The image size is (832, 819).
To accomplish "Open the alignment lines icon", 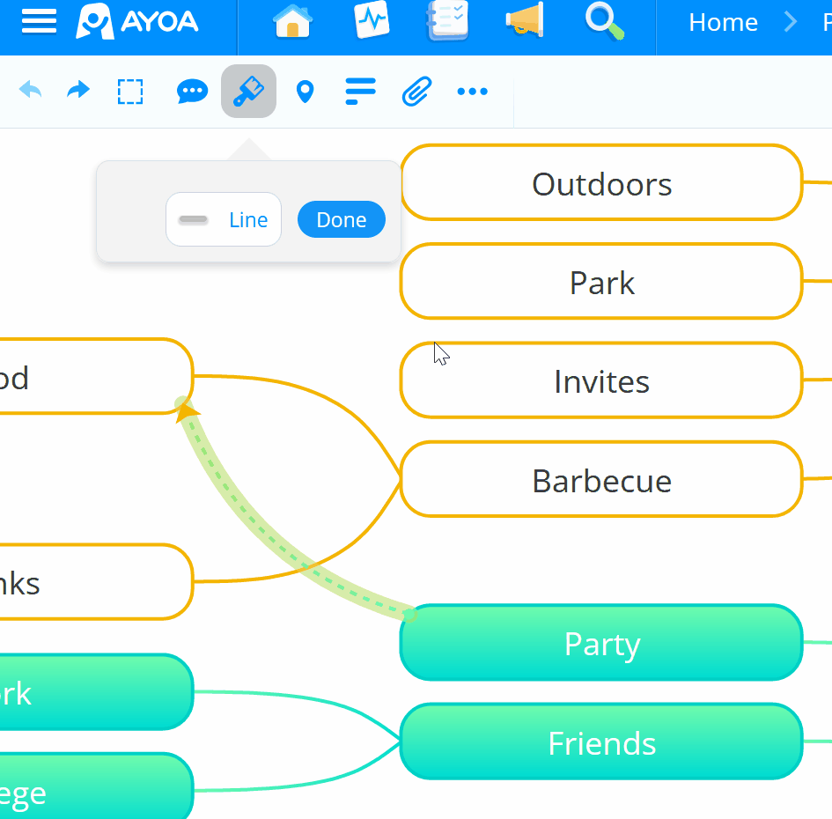I will (360, 91).
